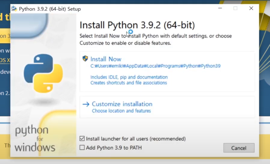This screenshot has height=164, width=270.
Task: Click the Install Now option
Action: (x=167, y=71)
